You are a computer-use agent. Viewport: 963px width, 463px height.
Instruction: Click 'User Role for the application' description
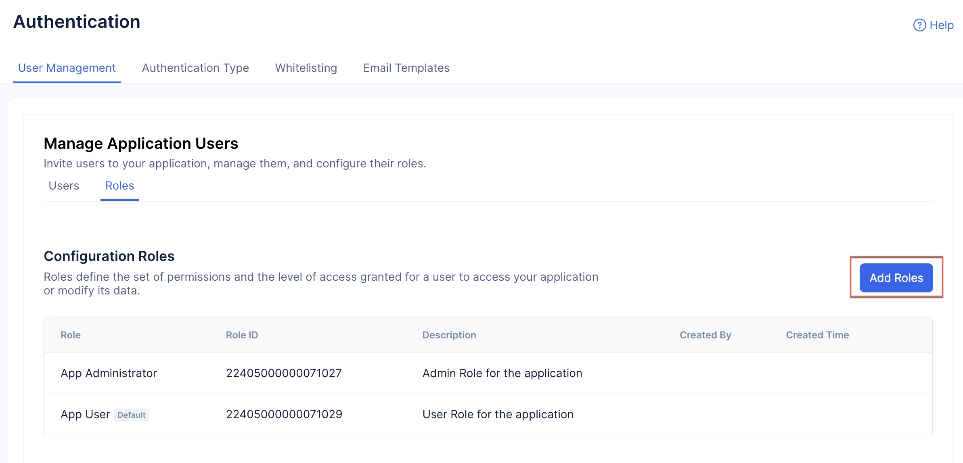click(x=498, y=414)
